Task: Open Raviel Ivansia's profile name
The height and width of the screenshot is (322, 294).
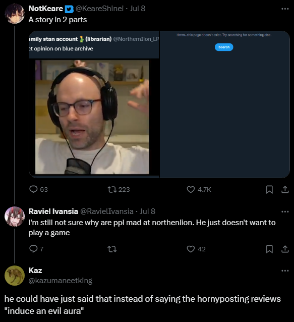Action: 53,211
